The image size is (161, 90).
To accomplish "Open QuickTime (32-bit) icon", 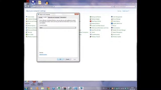I will pos(91,30).
